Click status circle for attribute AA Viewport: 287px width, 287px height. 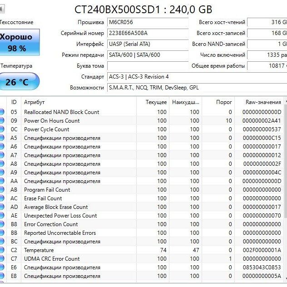1,181
